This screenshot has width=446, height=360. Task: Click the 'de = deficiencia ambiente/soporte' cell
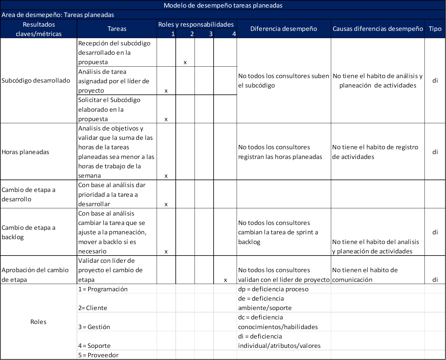tap(284, 303)
